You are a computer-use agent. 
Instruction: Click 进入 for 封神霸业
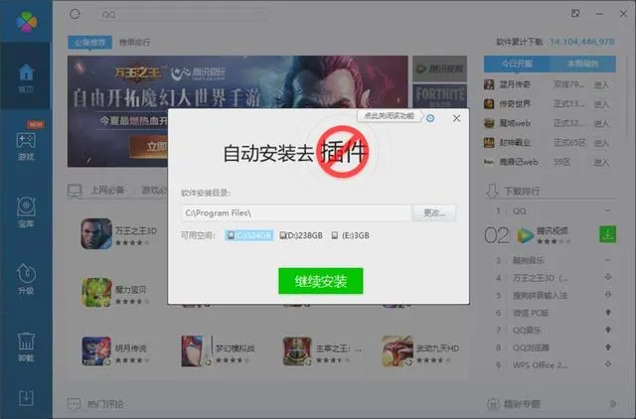pyautogui.click(x=601, y=143)
